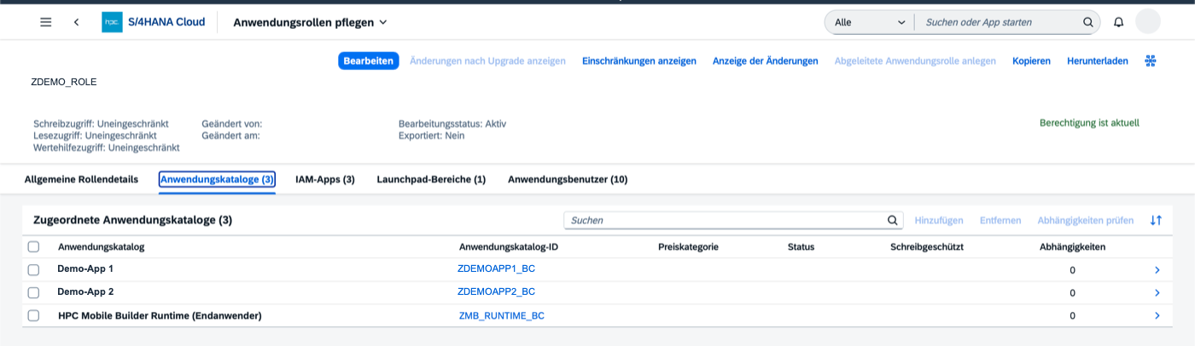The image size is (1195, 346).
Task: Click the SAP S/4HANA Cloud logo
Action: coord(112,22)
